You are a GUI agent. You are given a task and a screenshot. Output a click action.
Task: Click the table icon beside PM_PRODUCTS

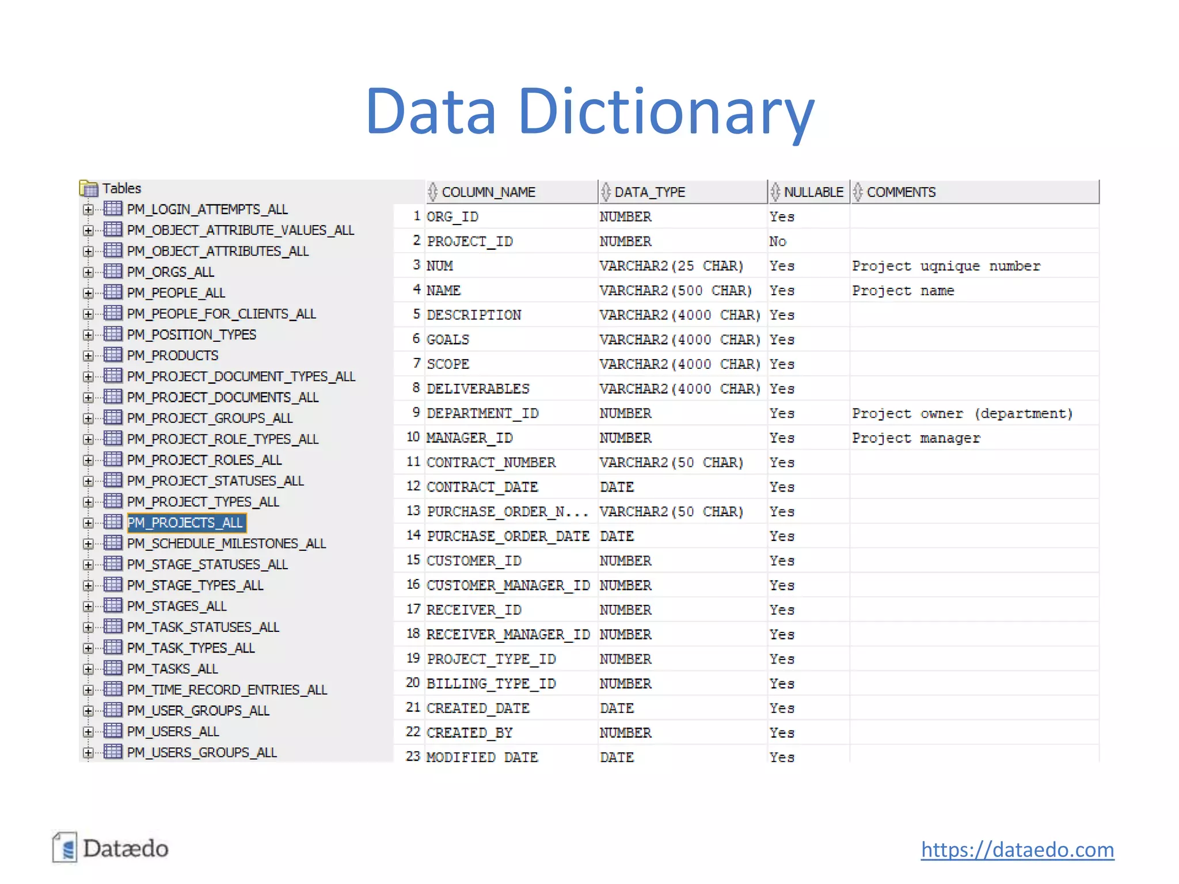(113, 355)
